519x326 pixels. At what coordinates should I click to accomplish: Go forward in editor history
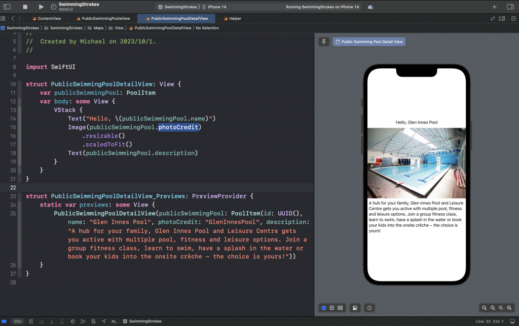coord(20,19)
